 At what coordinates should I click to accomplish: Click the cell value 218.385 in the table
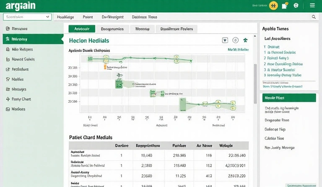click(179, 156)
